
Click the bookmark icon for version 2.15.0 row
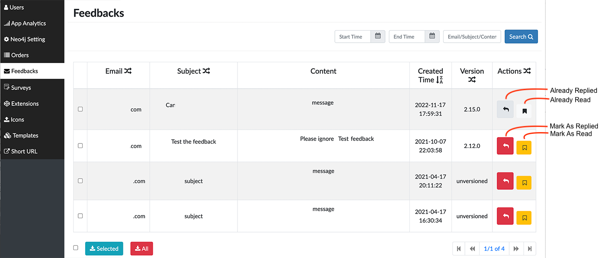pyautogui.click(x=524, y=111)
